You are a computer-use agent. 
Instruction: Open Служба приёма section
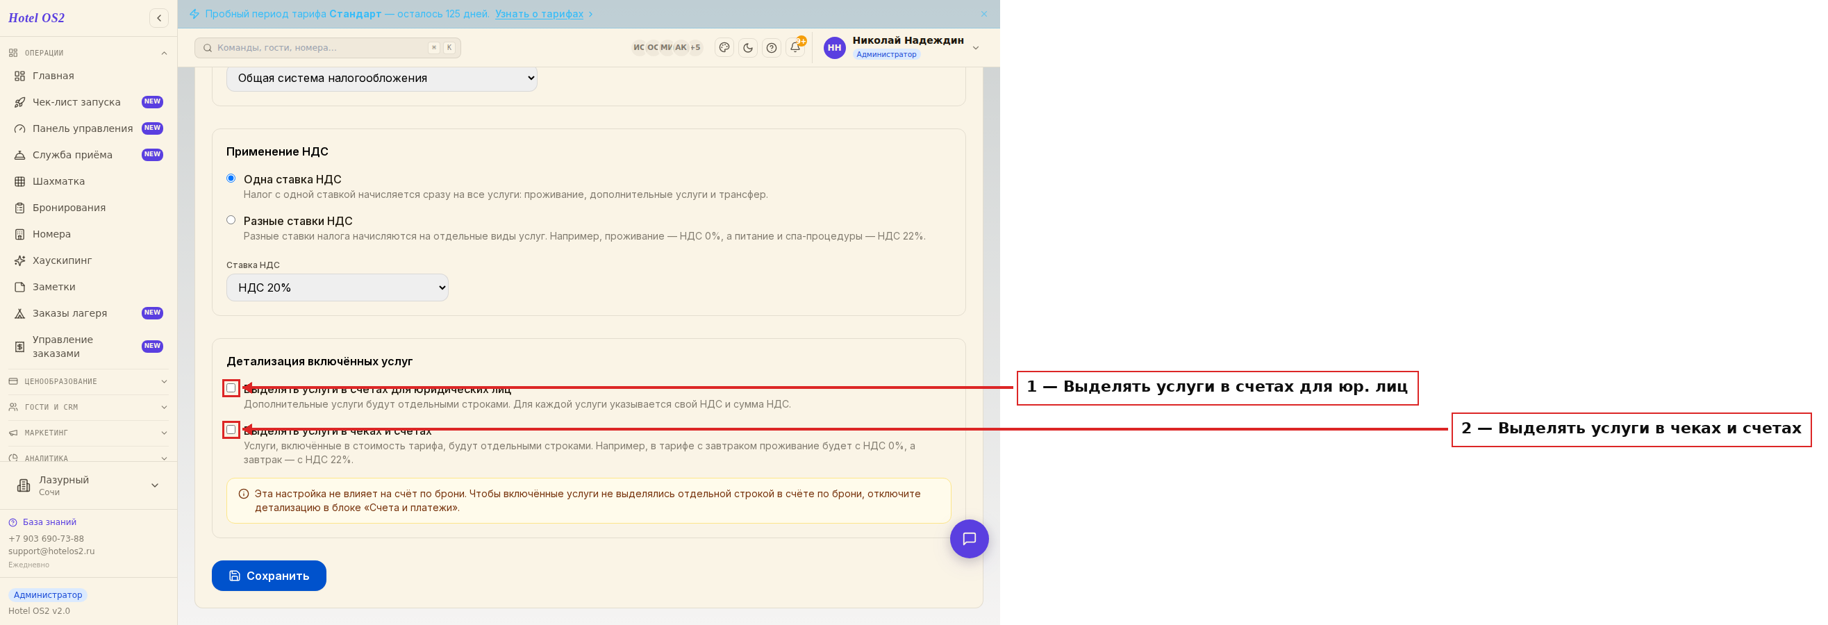point(88,155)
